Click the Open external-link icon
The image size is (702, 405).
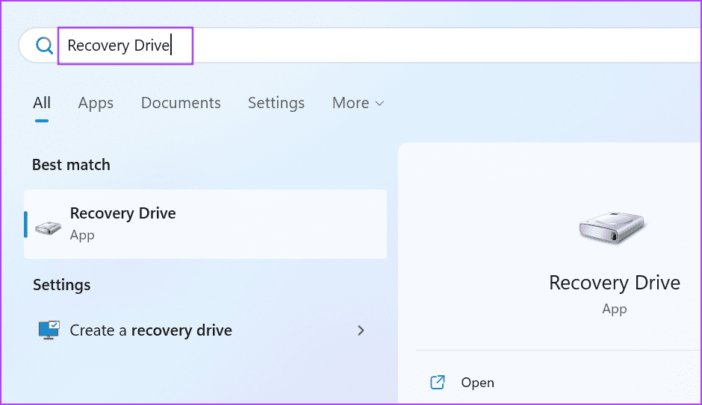[438, 383]
